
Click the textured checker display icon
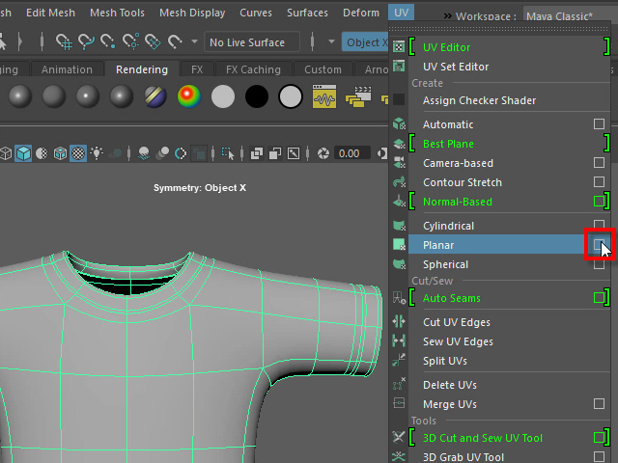click(x=77, y=153)
